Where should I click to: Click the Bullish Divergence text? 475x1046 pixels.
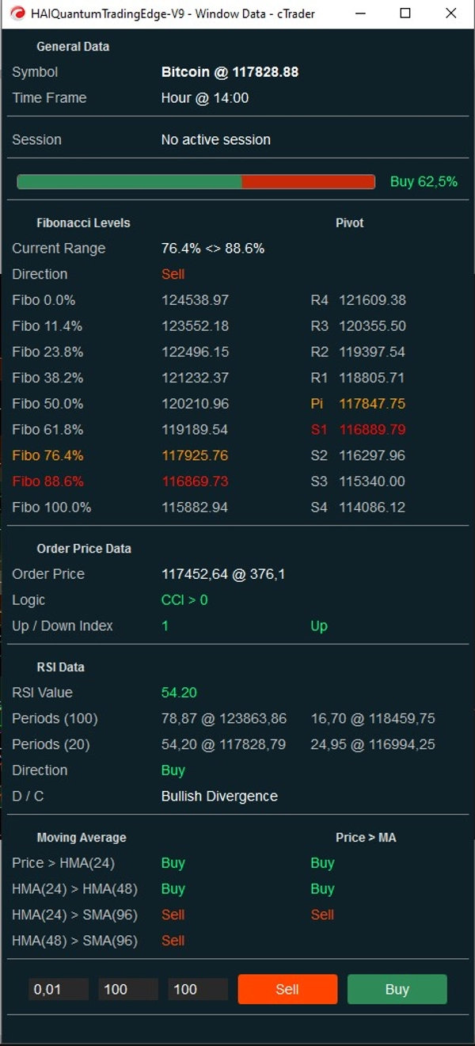219,796
